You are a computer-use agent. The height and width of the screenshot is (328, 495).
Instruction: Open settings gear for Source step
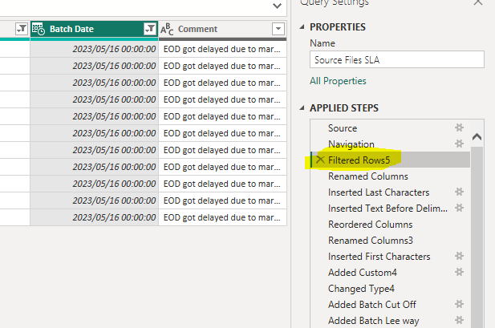[x=459, y=128]
